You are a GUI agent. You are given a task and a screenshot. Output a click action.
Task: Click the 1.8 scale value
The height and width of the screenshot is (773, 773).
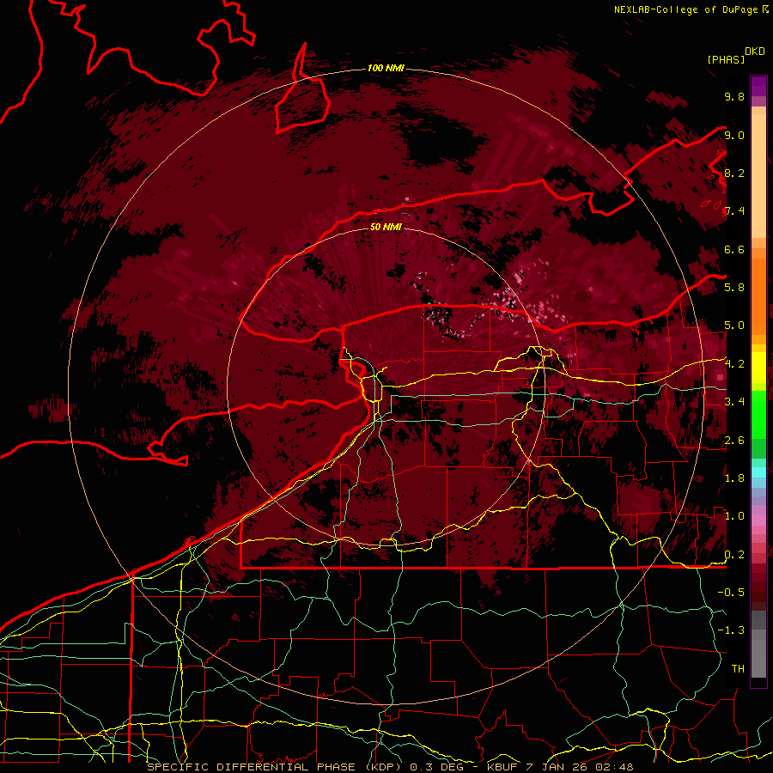(734, 478)
